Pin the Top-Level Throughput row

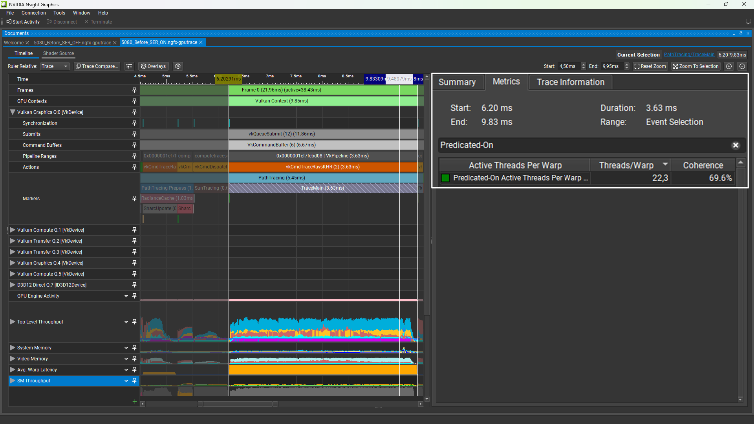click(x=134, y=322)
